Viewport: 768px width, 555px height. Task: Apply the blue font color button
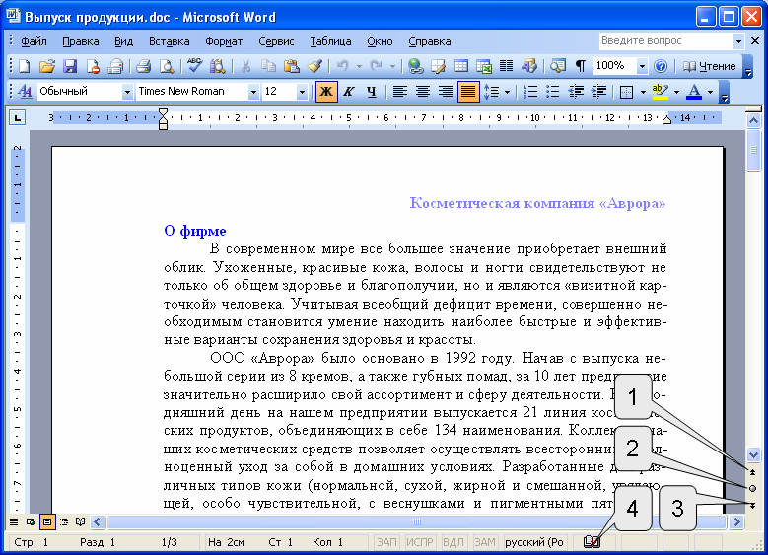(693, 91)
